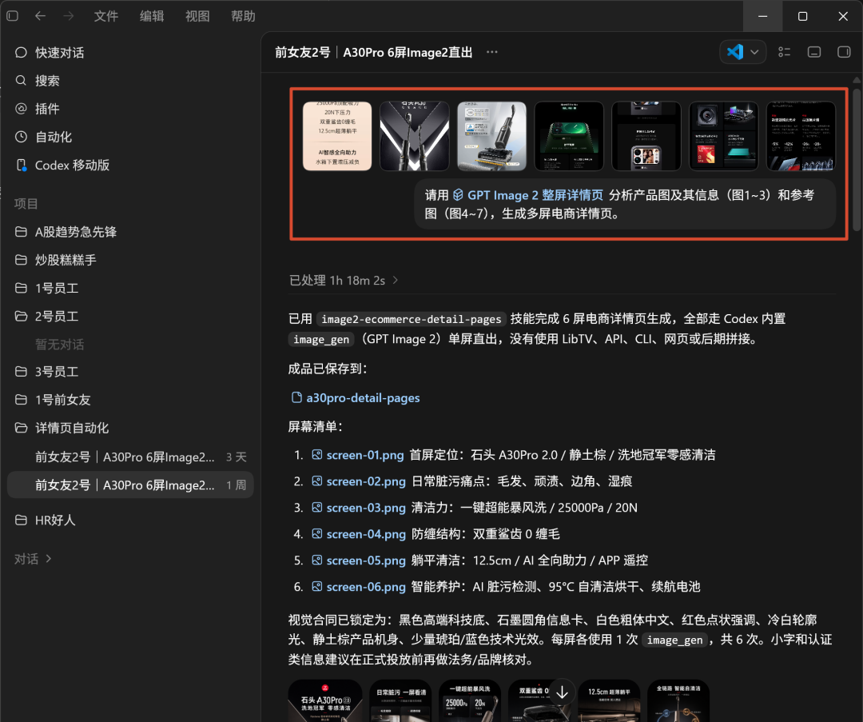Open the task list icon in header
863x722 pixels.
pos(785,52)
